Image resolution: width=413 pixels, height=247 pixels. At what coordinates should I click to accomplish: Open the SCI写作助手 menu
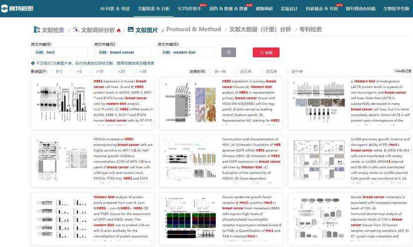point(190,9)
